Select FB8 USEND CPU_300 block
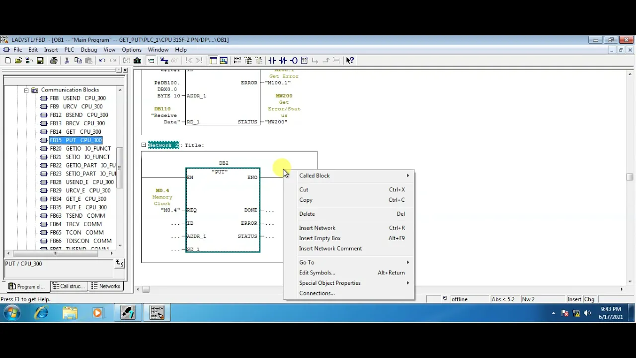 [x=78, y=98]
